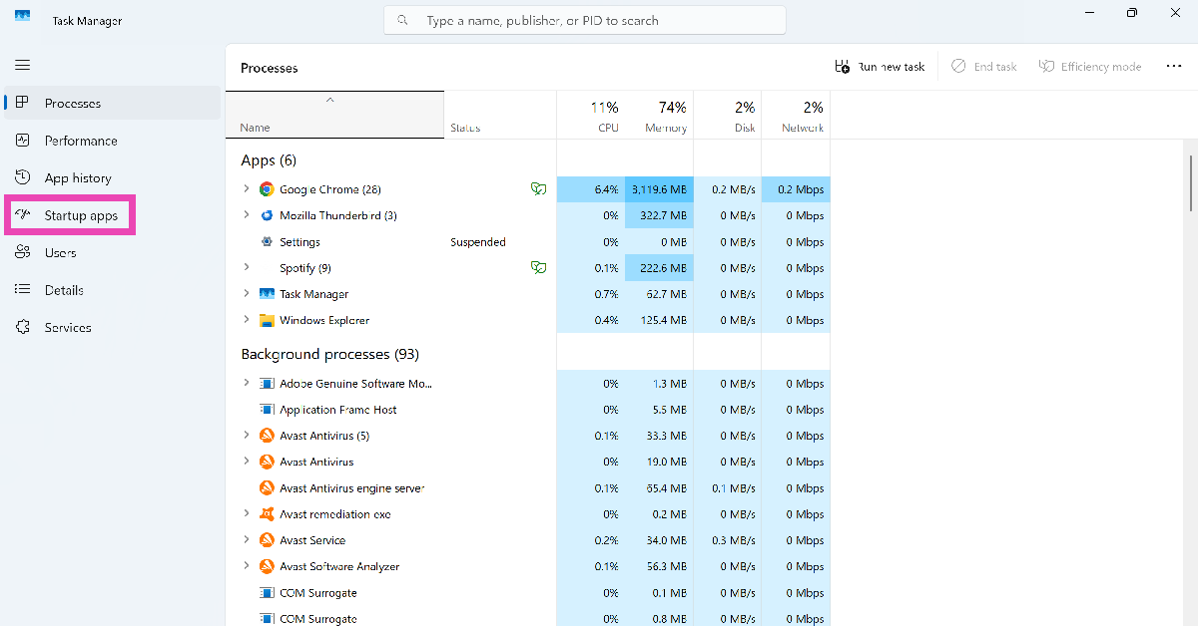The height and width of the screenshot is (626, 1198).
Task: Click the search box for processes
Action: pyautogui.click(x=585, y=20)
